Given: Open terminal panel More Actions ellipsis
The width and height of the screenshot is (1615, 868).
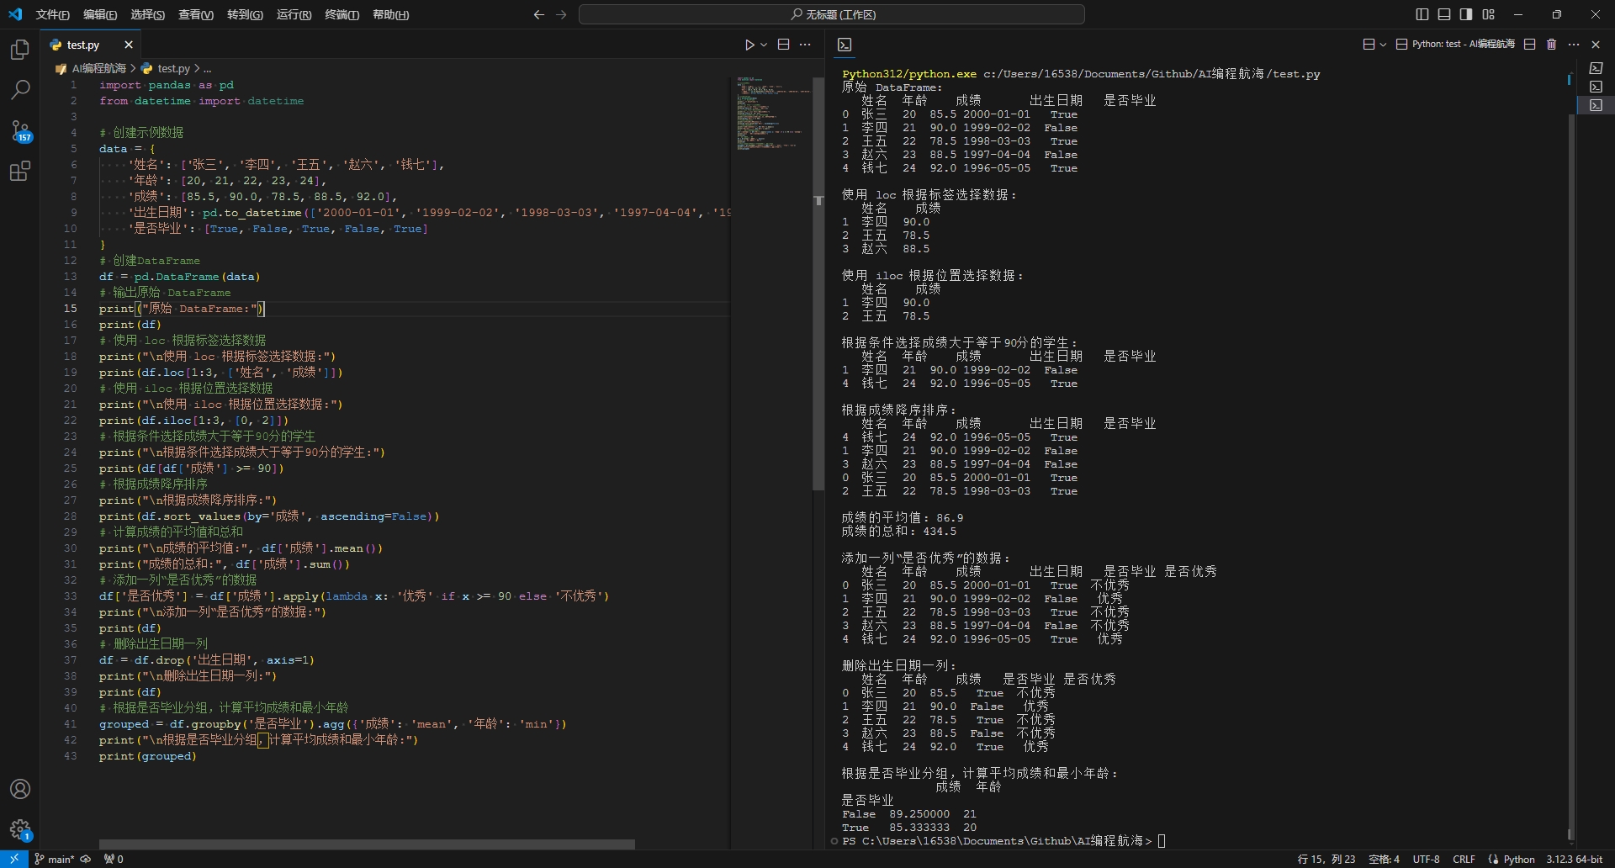Looking at the screenshot, I should pyautogui.click(x=1574, y=45).
